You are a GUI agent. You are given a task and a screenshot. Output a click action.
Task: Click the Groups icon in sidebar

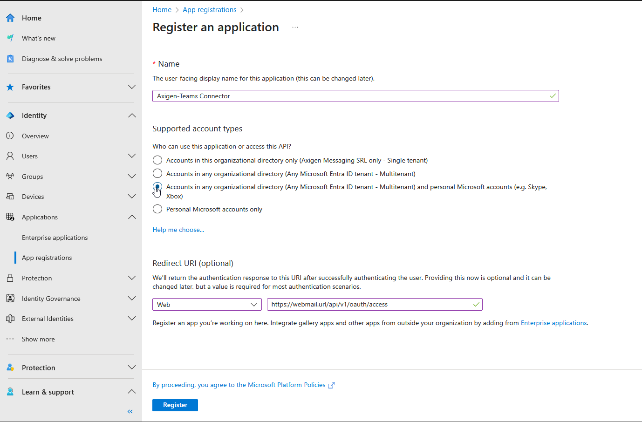pyautogui.click(x=10, y=177)
